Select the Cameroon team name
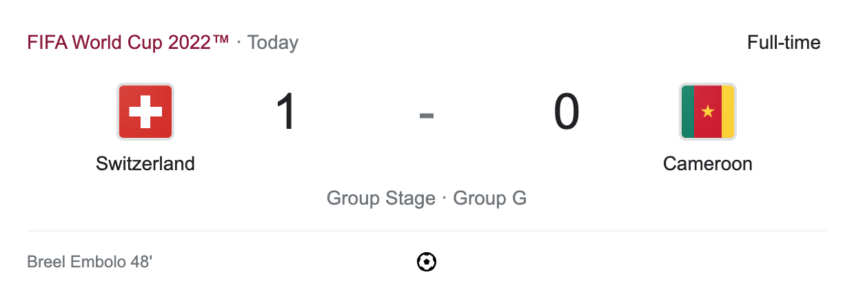 coord(708,164)
